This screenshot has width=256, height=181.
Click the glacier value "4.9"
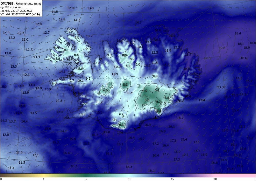tap(145, 91)
